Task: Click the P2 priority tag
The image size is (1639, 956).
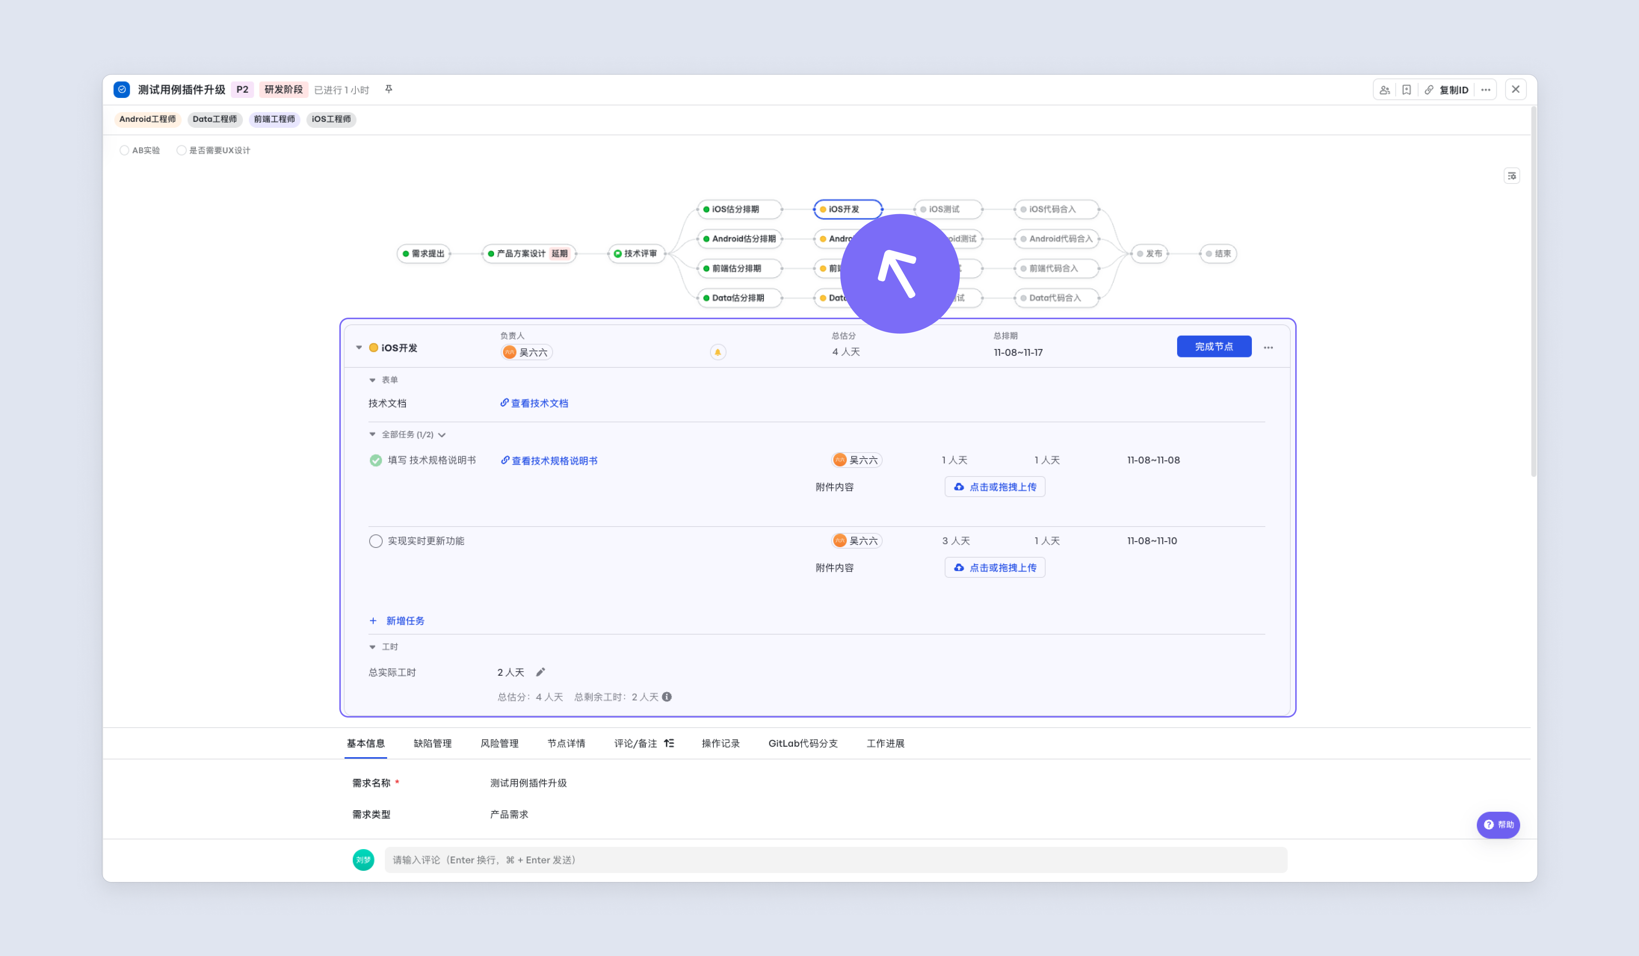Action: 243,89
